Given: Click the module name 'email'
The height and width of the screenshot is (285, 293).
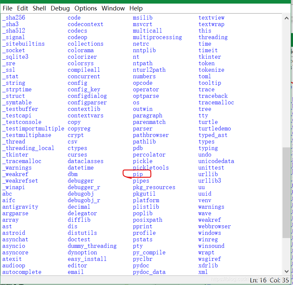Looking at the screenshot, I should coord(76,272).
